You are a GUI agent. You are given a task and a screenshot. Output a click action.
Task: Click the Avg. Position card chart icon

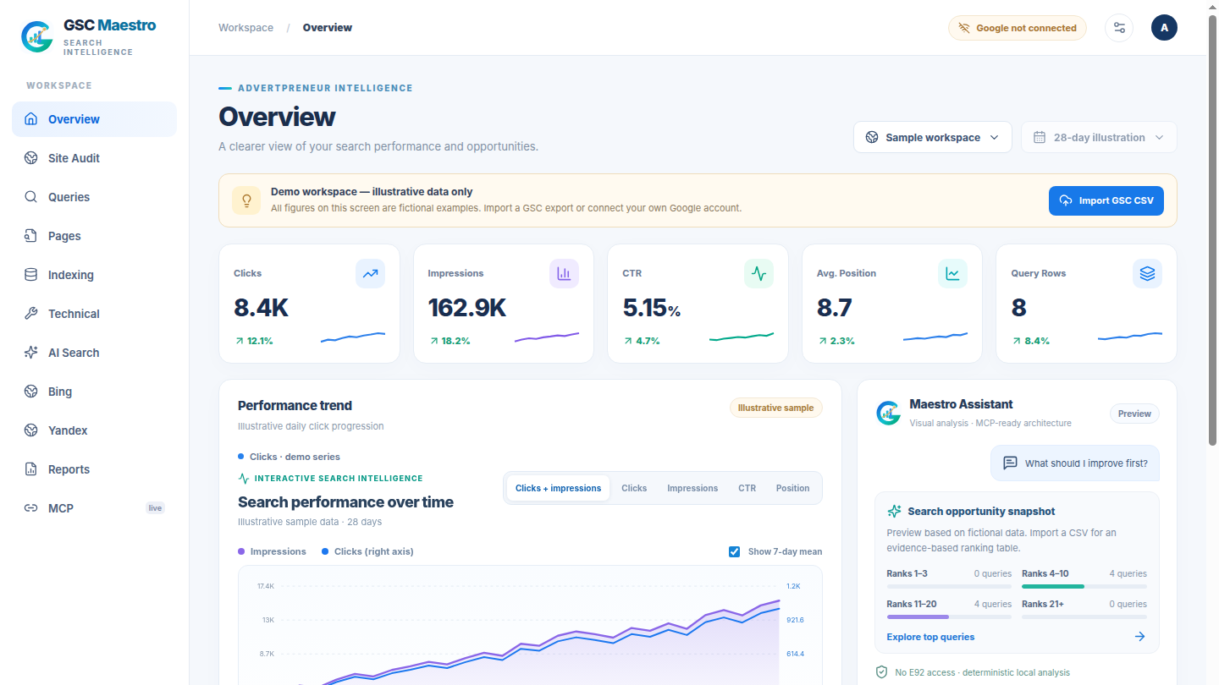(952, 274)
